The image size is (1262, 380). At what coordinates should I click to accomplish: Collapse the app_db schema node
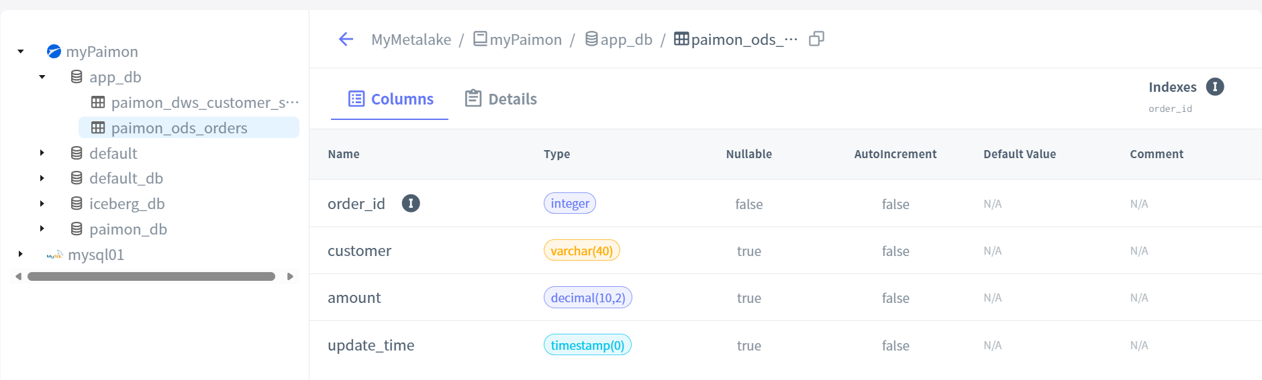(42, 77)
